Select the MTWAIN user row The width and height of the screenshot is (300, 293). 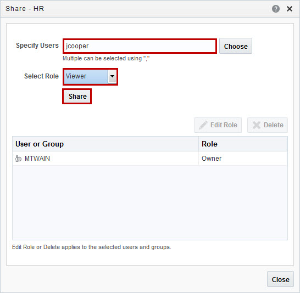(x=150, y=159)
